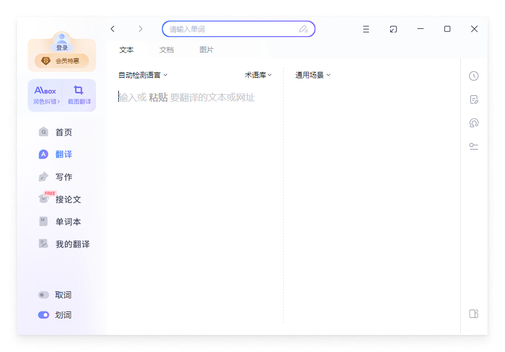The image size is (505, 352).
Task: Switch to the 文档 document tab
Action: pyautogui.click(x=167, y=49)
